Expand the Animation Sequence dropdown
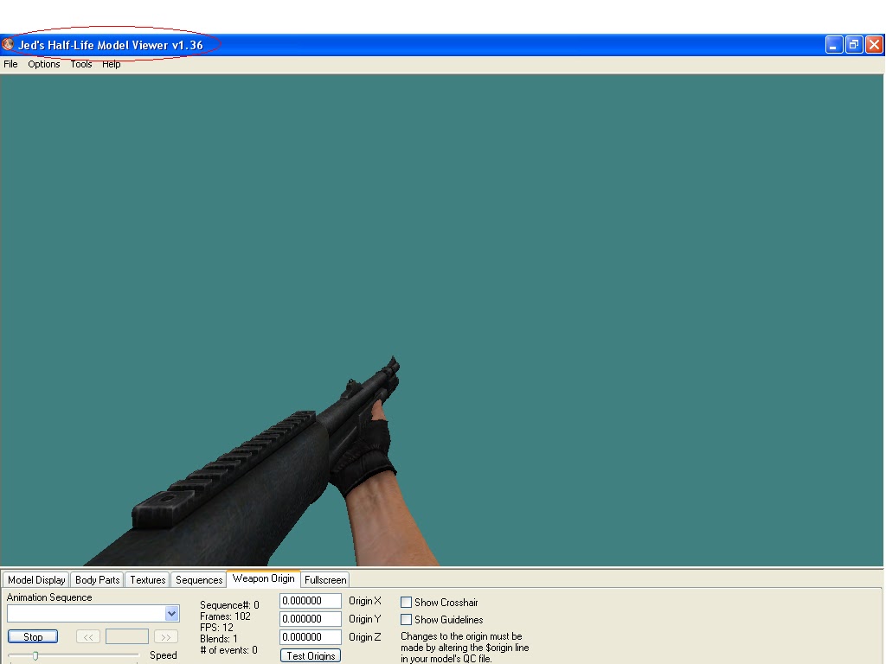The width and height of the screenshot is (886, 664). [x=172, y=613]
